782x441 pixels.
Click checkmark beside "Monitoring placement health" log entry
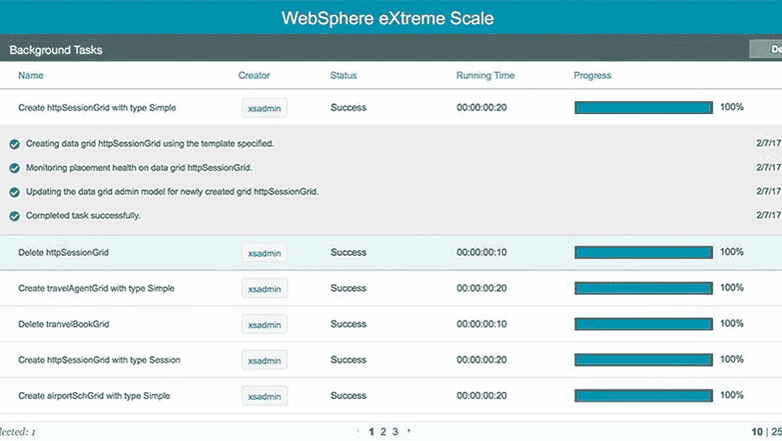14,168
